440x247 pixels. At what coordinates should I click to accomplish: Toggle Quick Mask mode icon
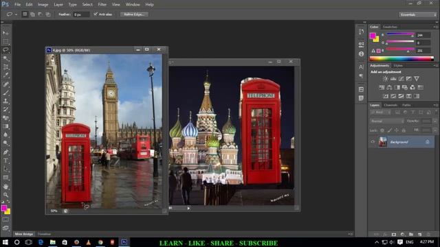pyautogui.click(x=5, y=220)
